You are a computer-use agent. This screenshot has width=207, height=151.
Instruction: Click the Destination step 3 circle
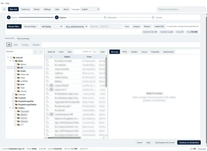tap(105, 17)
